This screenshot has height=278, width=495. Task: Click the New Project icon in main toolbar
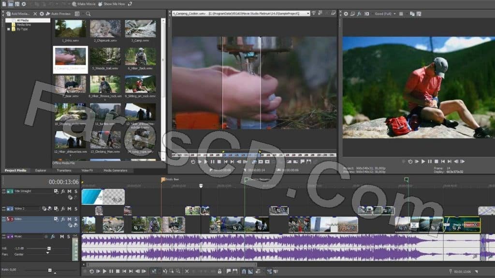[4, 4]
